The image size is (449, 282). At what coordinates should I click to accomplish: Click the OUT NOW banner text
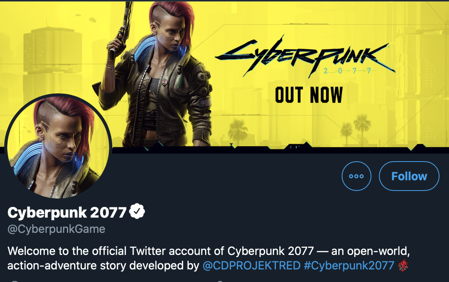pyautogui.click(x=309, y=95)
